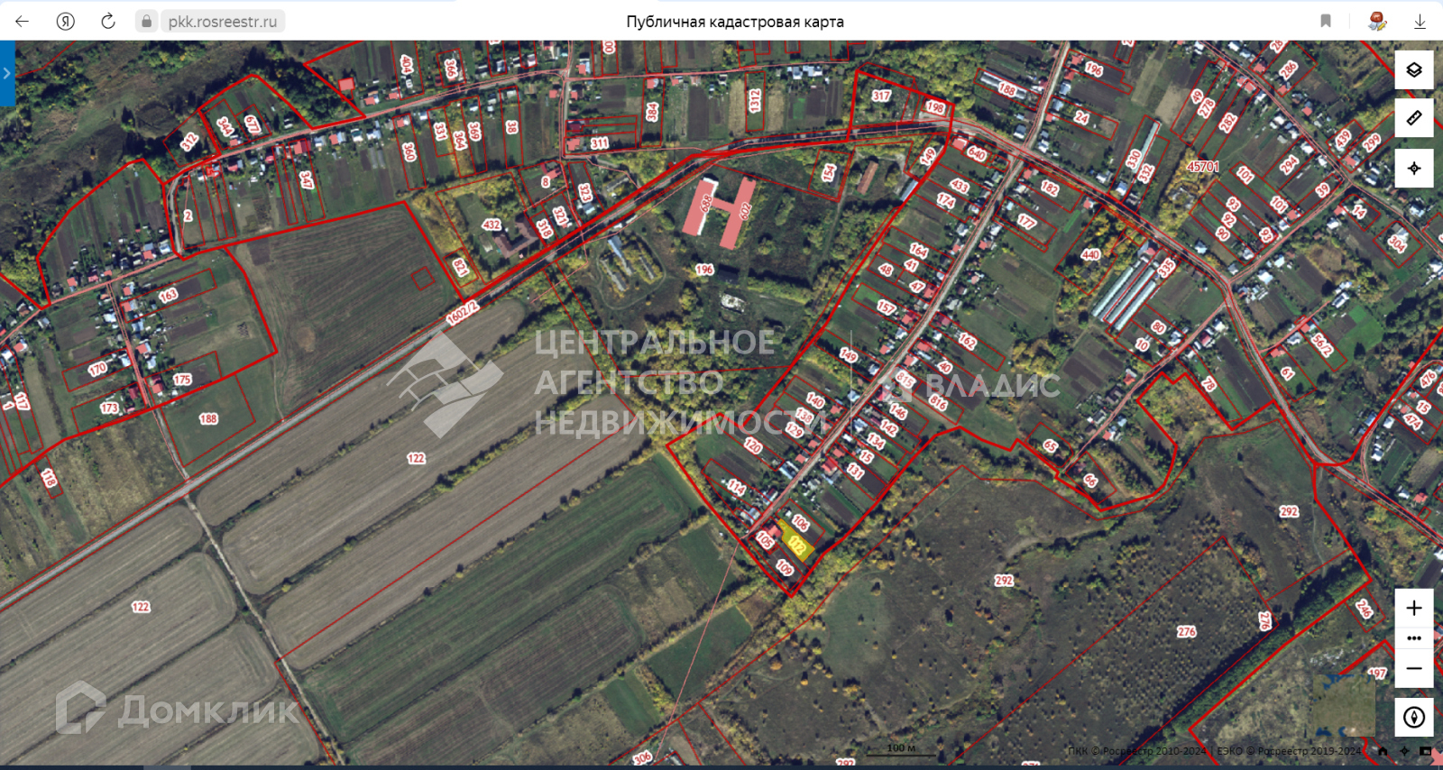The image size is (1443, 770).
Task: Select parcel 66 on the map
Action: (x=1089, y=481)
